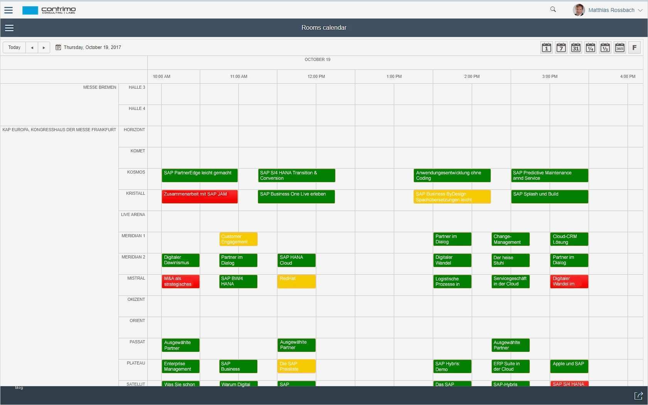The height and width of the screenshot is (405, 648).
Task: Select the Anwendungsentwicklung ohne Coding event
Action: click(452, 175)
